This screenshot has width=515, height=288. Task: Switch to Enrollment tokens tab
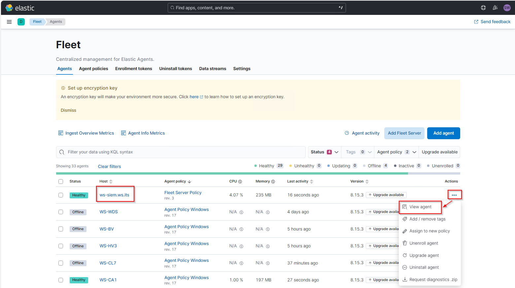[134, 69]
